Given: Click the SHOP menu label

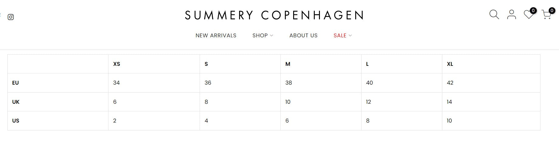Looking at the screenshot, I should [260, 35].
